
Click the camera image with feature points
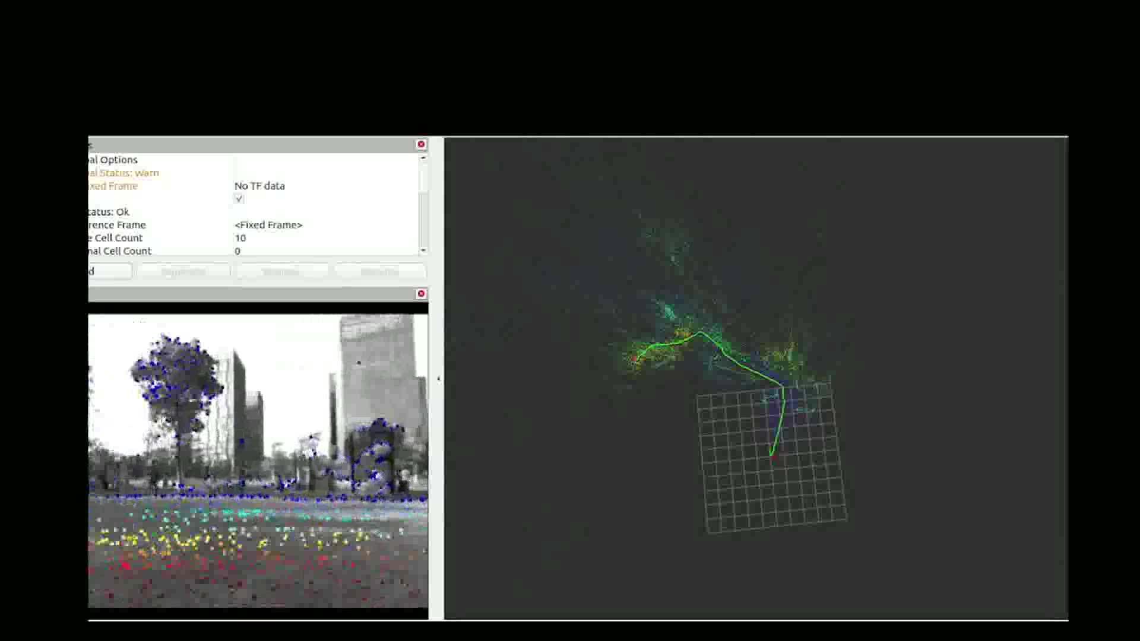[x=258, y=460]
